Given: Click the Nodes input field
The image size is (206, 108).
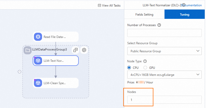Looking at the screenshot, I should (164, 100).
